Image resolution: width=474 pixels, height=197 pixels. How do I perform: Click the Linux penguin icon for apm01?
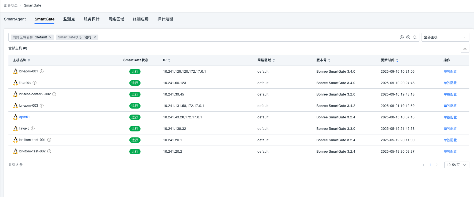point(15,117)
